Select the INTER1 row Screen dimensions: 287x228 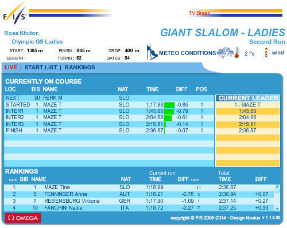pos(109,111)
